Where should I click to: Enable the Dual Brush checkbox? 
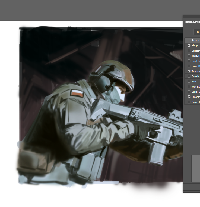189,61
